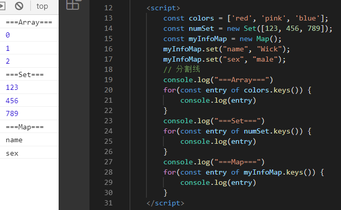Click line number 31 in gutter
Screen dimensions: 341x210
pos(109,203)
